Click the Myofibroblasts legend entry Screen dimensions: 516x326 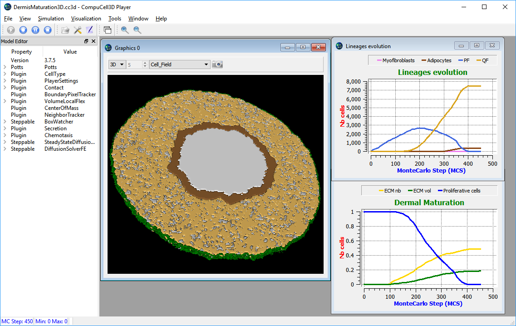click(395, 60)
